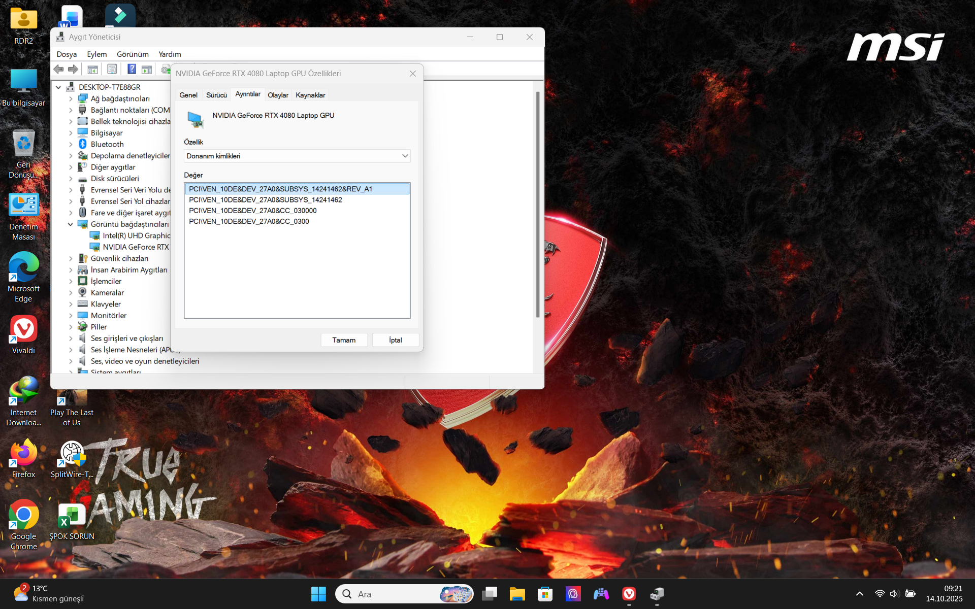Open the Dosya menu
This screenshot has height=609, width=975.
(x=67, y=54)
